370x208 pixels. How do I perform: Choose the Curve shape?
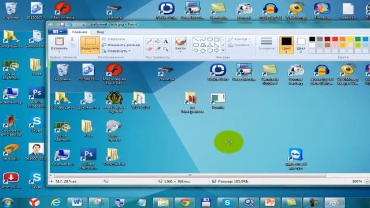coord(203,39)
